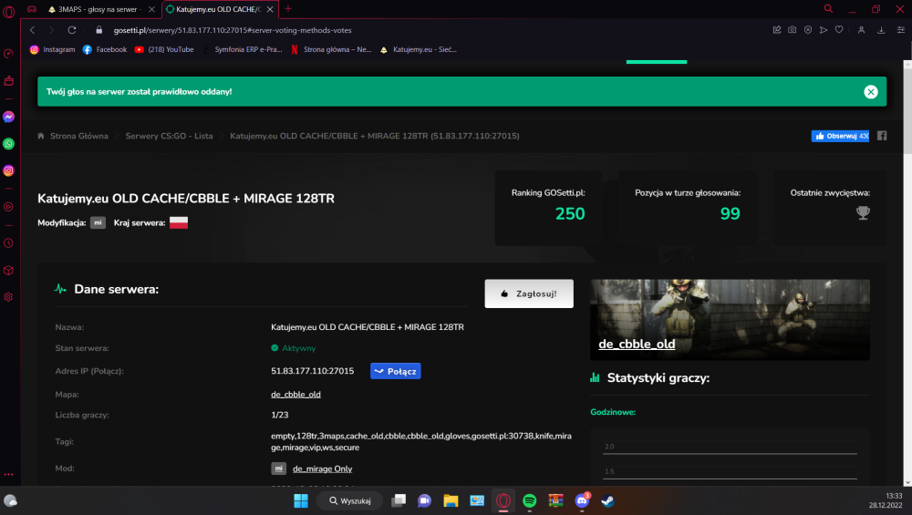Click the Polish flag icon
Screen dimensions: 912x515
point(179,222)
